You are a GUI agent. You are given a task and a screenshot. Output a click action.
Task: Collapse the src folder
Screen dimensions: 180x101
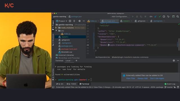(x=56, y=31)
